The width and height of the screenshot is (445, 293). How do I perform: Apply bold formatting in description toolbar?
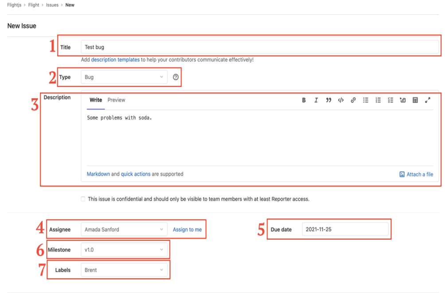pyautogui.click(x=304, y=100)
